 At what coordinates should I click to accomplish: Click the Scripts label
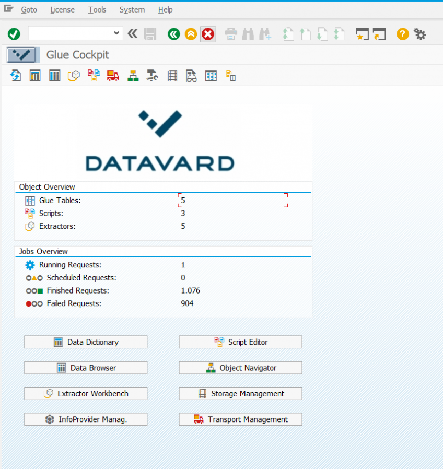coord(51,213)
